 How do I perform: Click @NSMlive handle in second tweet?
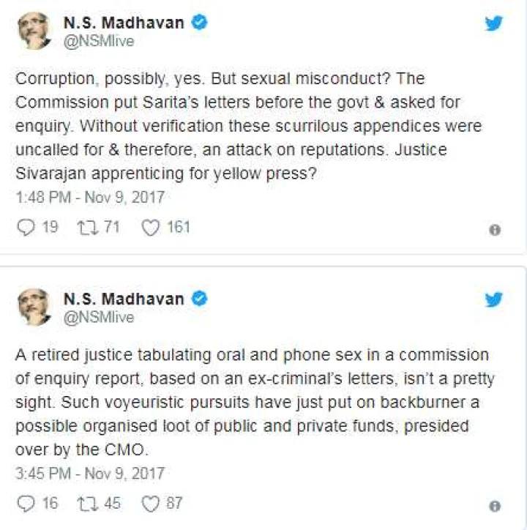pyautogui.click(x=99, y=318)
